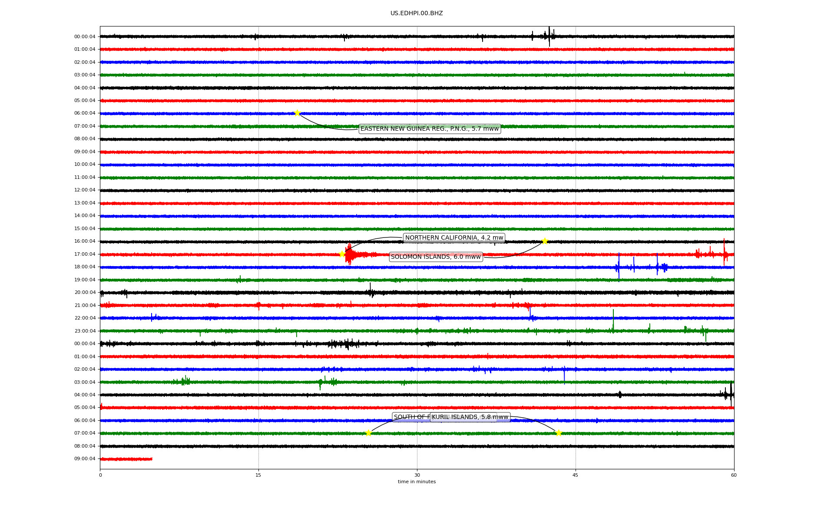Click the 12:00:04 row label
This screenshot has width=834, height=521.
tap(85, 190)
